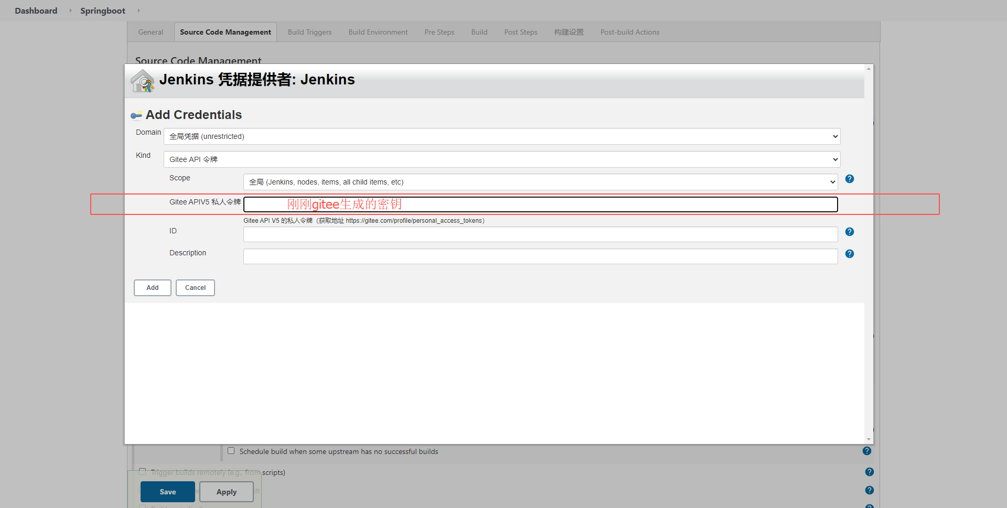1007x508 pixels.
Task: Open the Domain dropdown
Action: [502, 136]
